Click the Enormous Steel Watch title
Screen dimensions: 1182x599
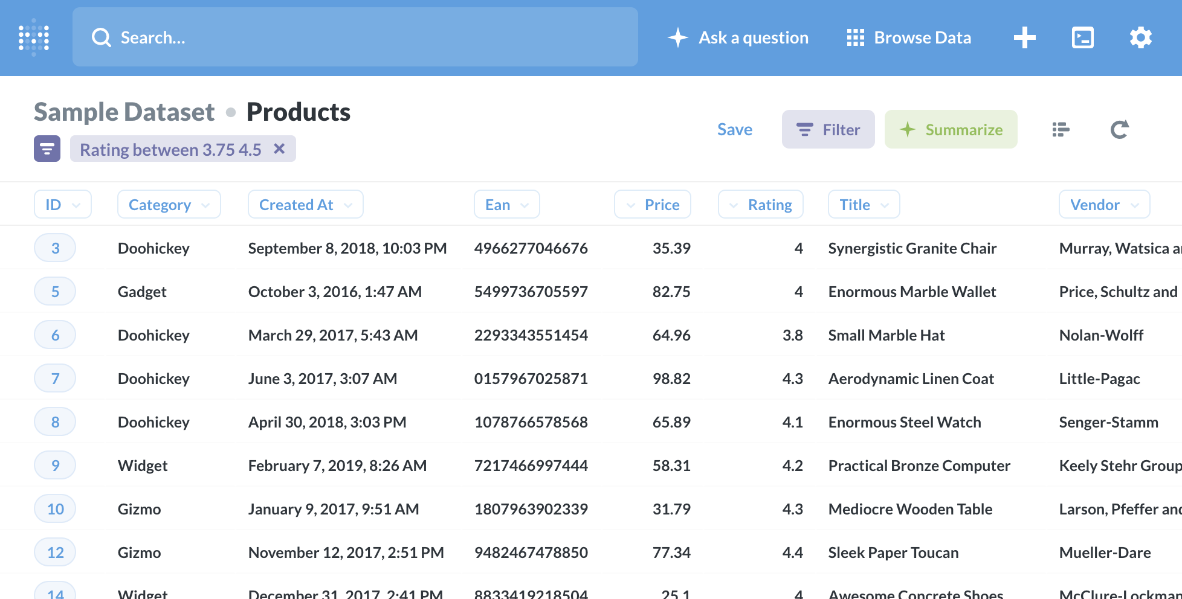pyautogui.click(x=905, y=422)
